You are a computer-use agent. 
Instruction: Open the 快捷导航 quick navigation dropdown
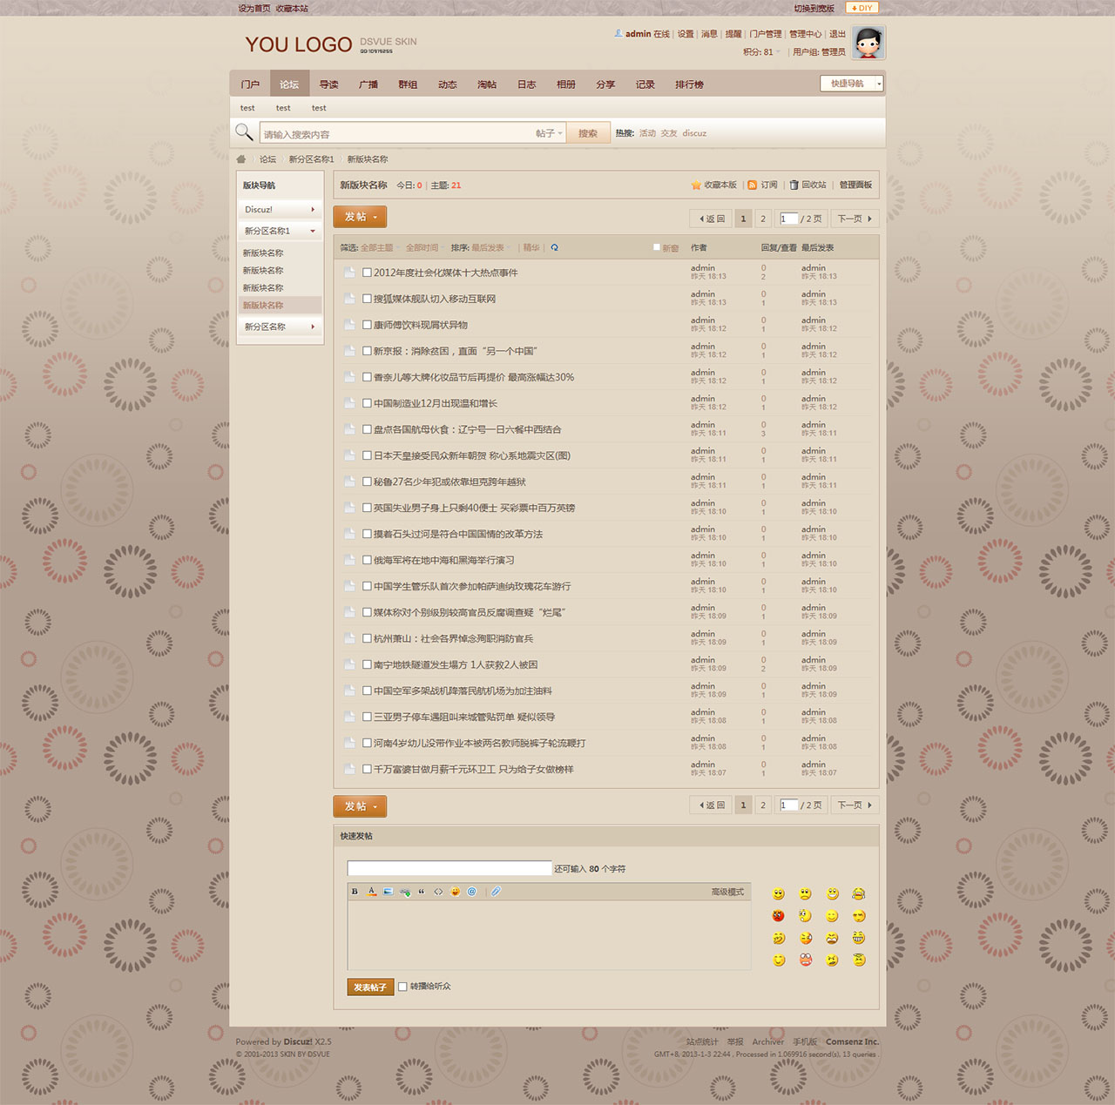coord(852,84)
